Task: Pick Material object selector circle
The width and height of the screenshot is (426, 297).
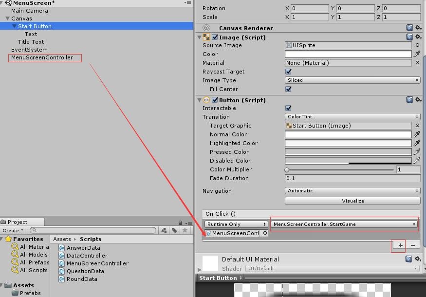Action: (417, 63)
